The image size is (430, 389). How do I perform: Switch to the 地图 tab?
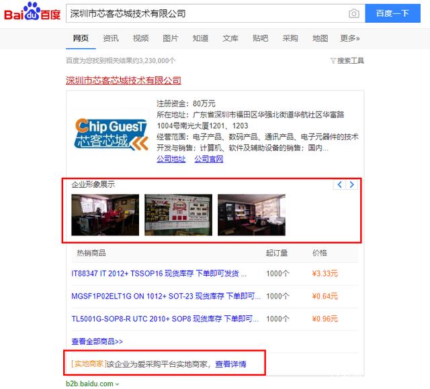(320, 38)
